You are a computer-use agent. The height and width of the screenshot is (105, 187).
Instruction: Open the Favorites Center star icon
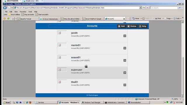(5, 19)
